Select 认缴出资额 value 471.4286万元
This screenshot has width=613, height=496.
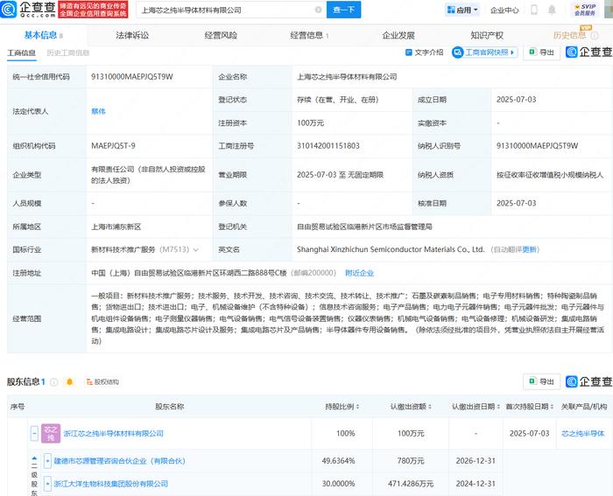pyautogui.click(x=411, y=484)
